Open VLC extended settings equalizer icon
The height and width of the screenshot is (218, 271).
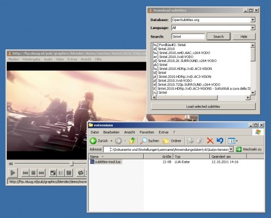tap(69, 173)
